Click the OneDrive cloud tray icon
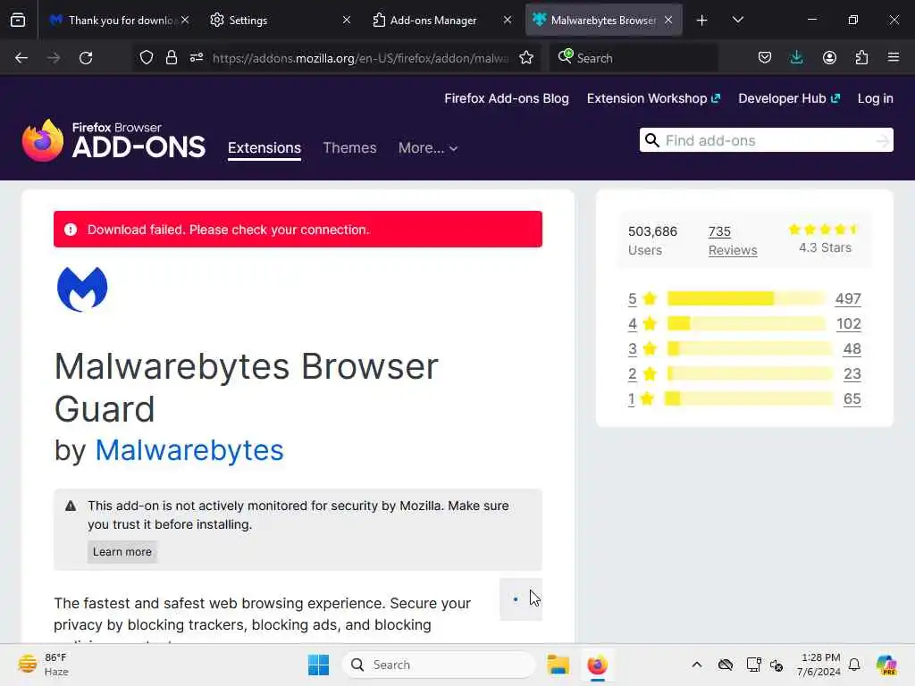Image resolution: width=915 pixels, height=686 pixels. [726, 665]
